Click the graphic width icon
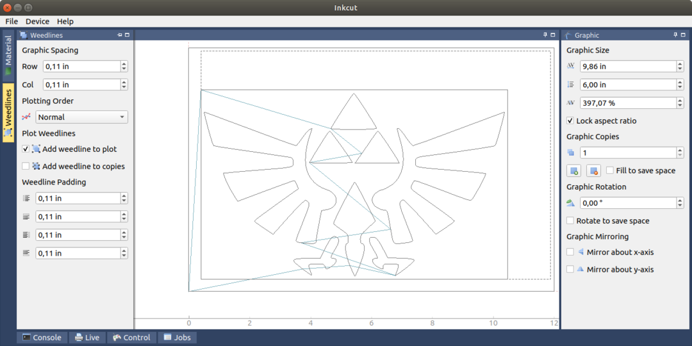The width and height of the screenshot is (692, 346). [x=571, y=66]
